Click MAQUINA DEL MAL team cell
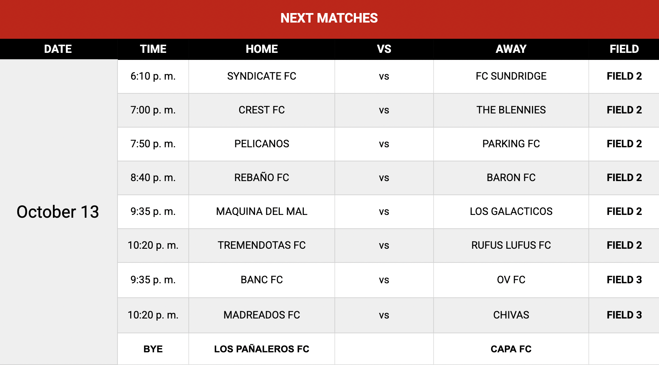 pyautogui.click(x=262, y=211)
